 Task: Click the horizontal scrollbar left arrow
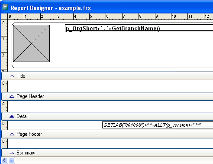coord(4,161)
